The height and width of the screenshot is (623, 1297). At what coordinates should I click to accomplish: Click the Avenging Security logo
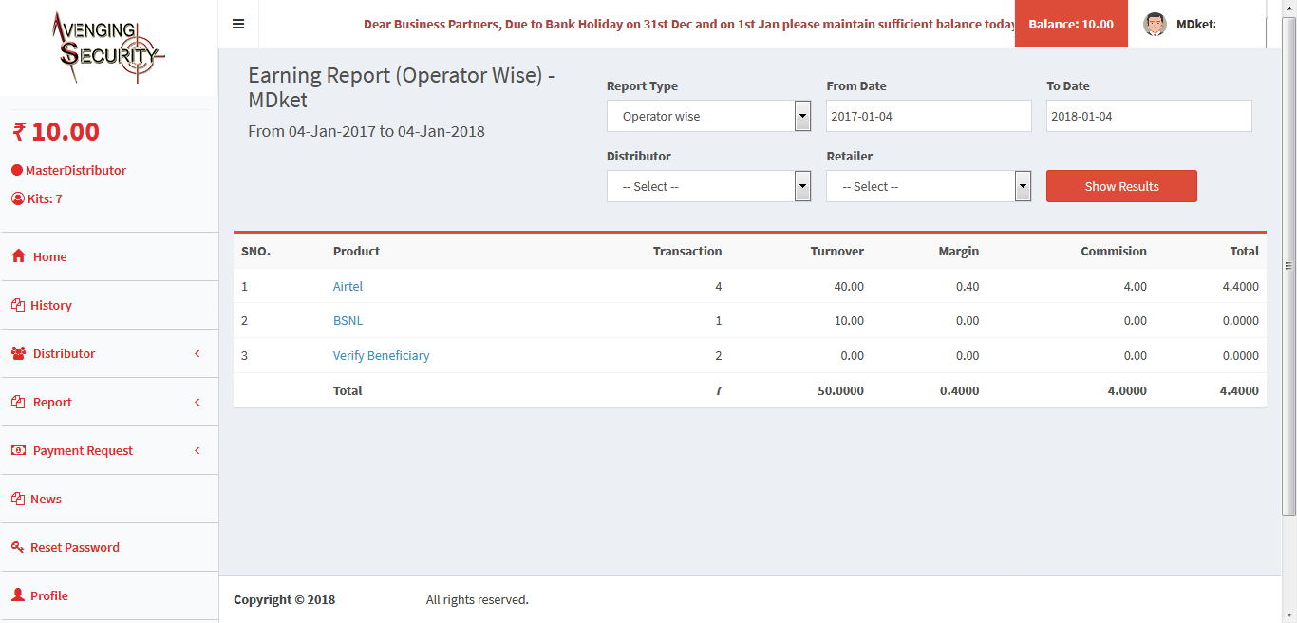(108, 47)
